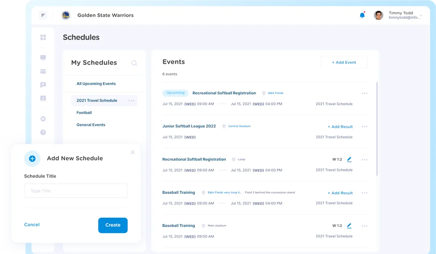Click the Schedules page heading
The image size is (436, 254).
pyautogui.click(x=81, y=37)
